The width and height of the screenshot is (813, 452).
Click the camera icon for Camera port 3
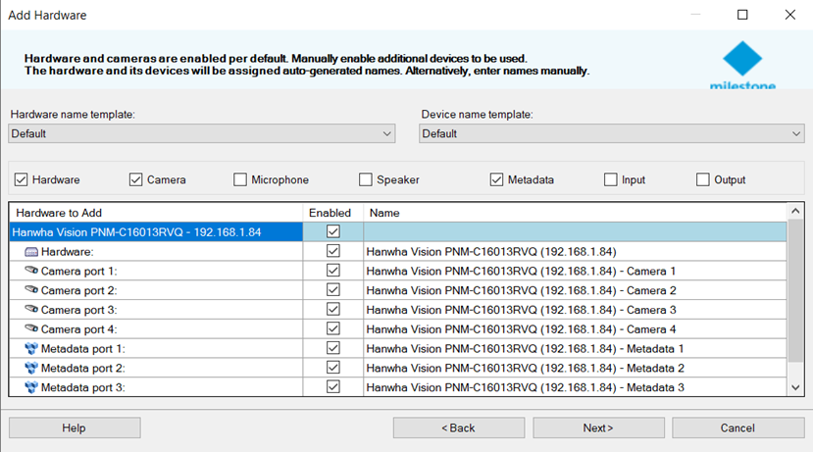[x=31, y=310]
